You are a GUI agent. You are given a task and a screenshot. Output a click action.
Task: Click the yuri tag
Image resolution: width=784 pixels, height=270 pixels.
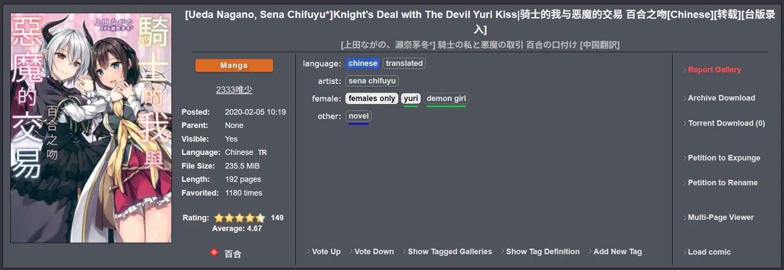tap(411, 98)
